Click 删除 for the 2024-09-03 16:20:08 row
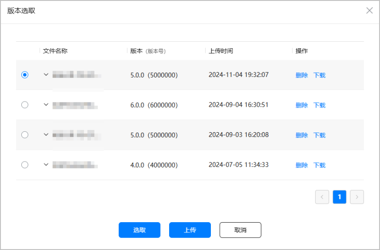This screenshot has width=380, height=250. point(302,135)
